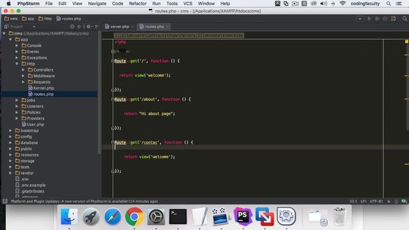Click the PhpStorm icon in the Dock
This screenshot has width=409, height=230.
tap(243, 217)
